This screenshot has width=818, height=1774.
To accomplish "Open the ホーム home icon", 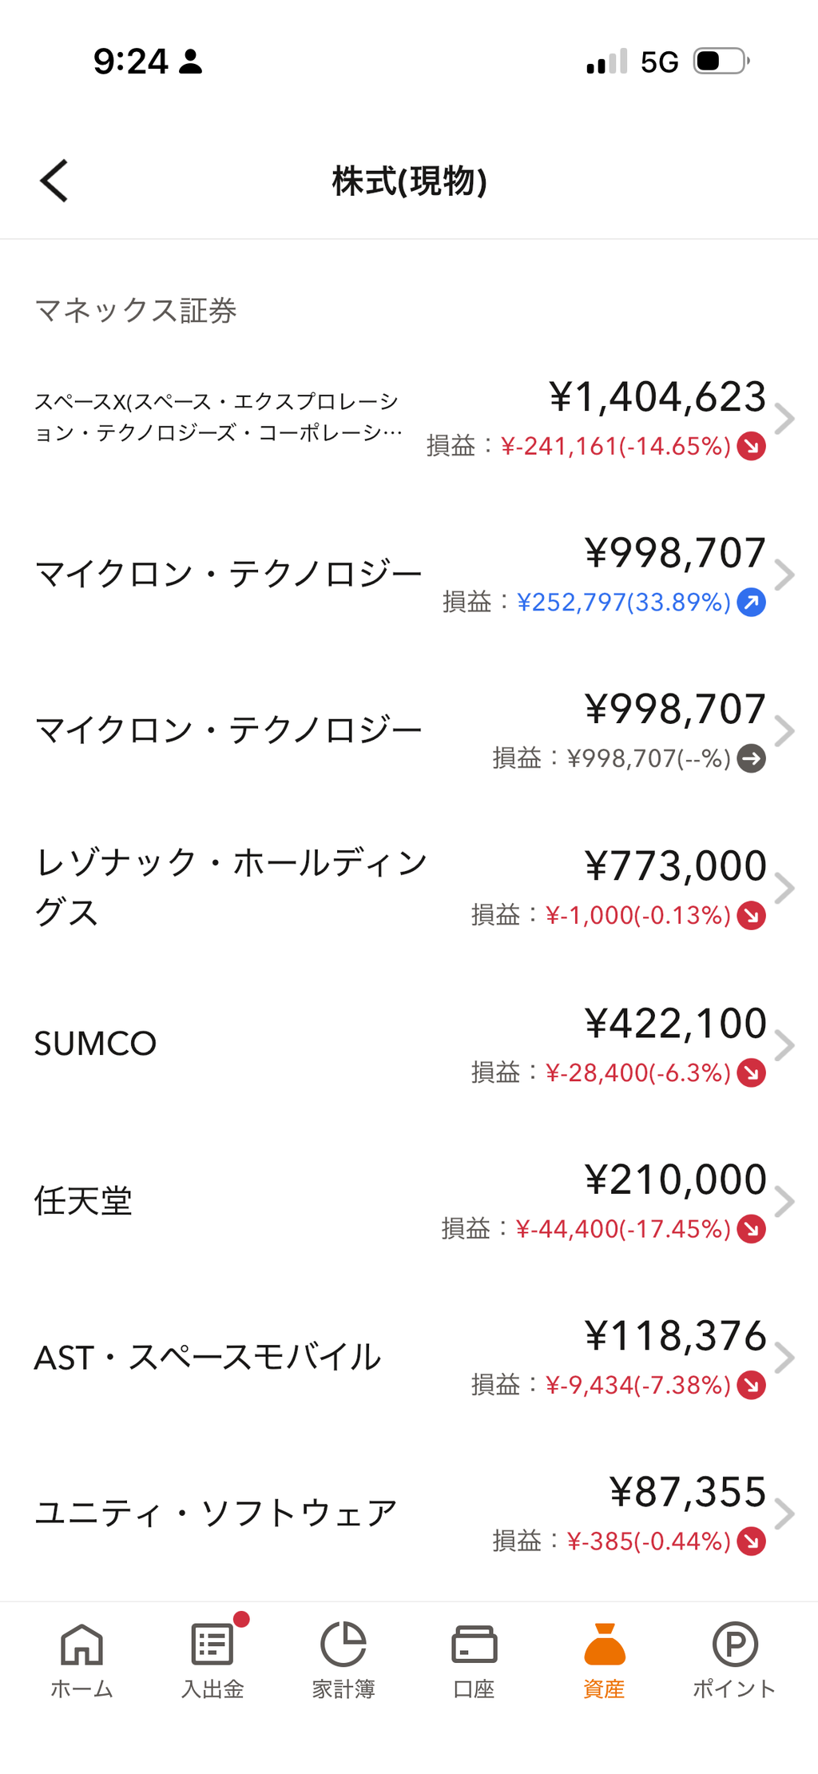I will [81, 1645].
